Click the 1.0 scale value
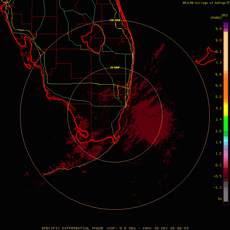Viewport: 230px width, 230px height. [x=218, y=154]
